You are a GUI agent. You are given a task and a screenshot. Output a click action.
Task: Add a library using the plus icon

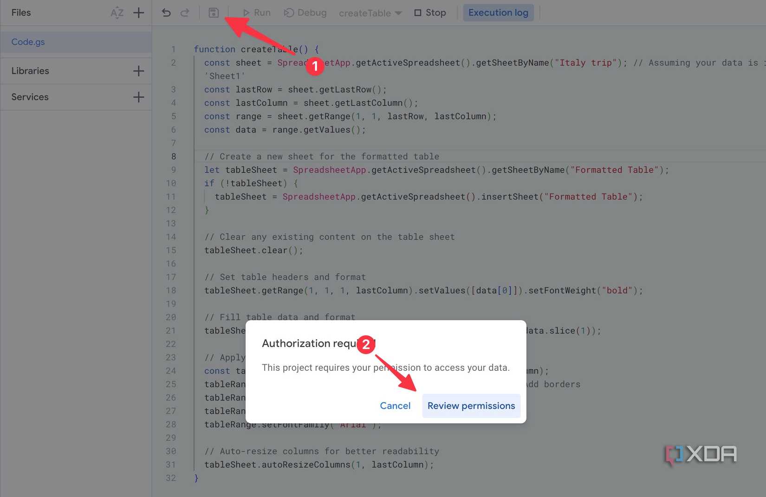tap(138, 71)
